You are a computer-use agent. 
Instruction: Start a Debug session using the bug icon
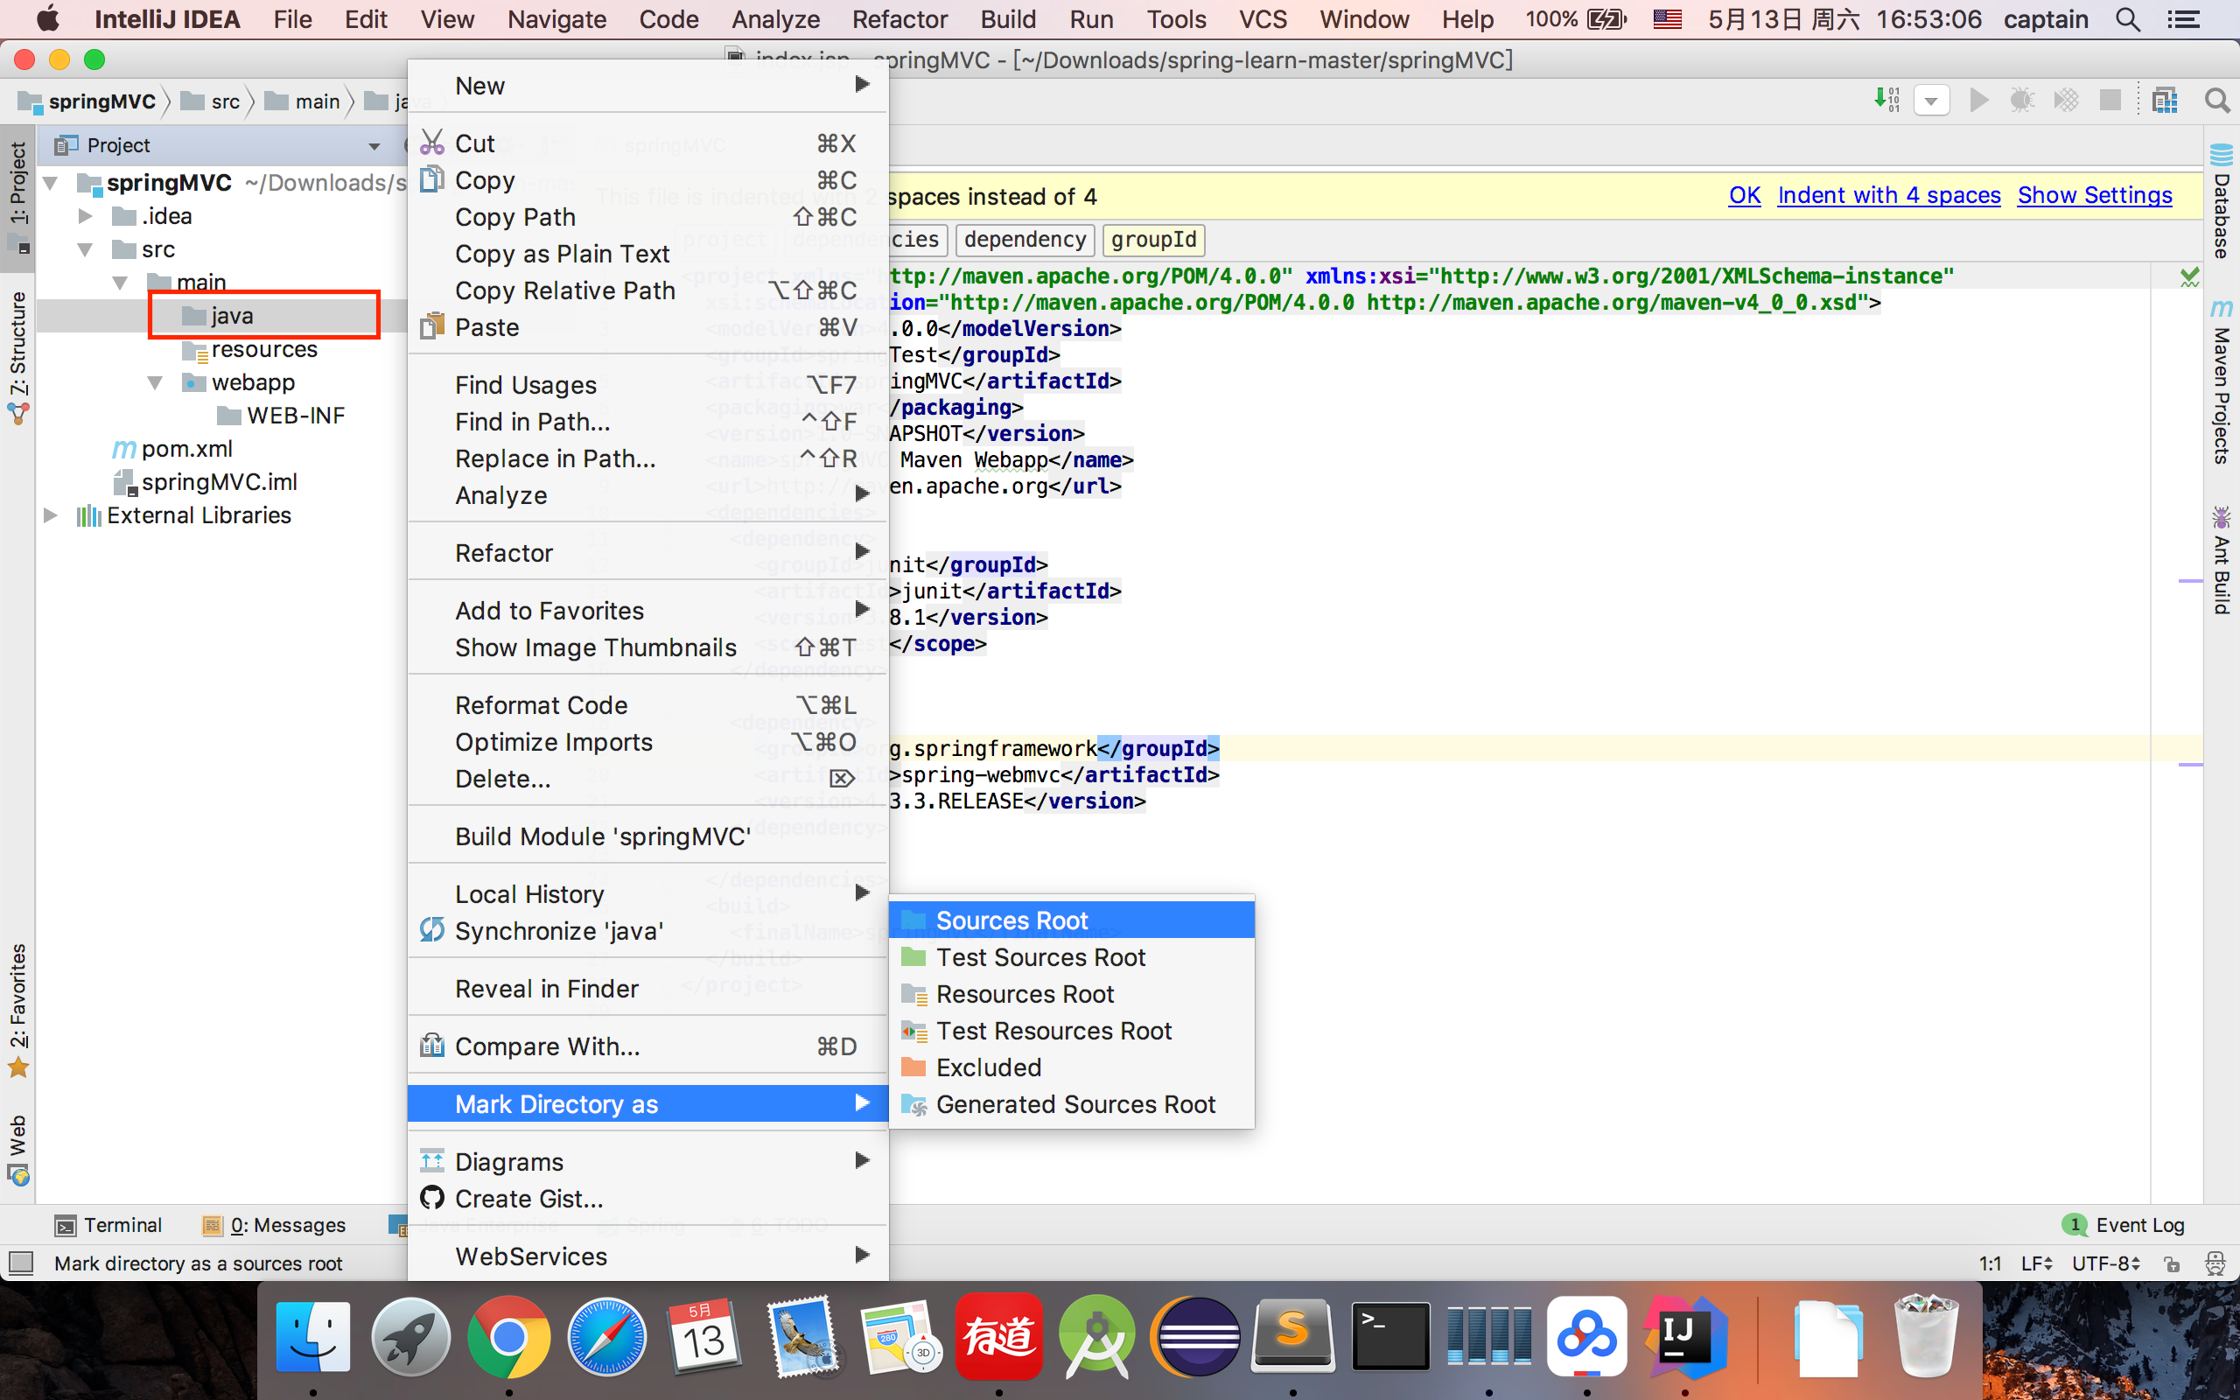pos(2022,99)
